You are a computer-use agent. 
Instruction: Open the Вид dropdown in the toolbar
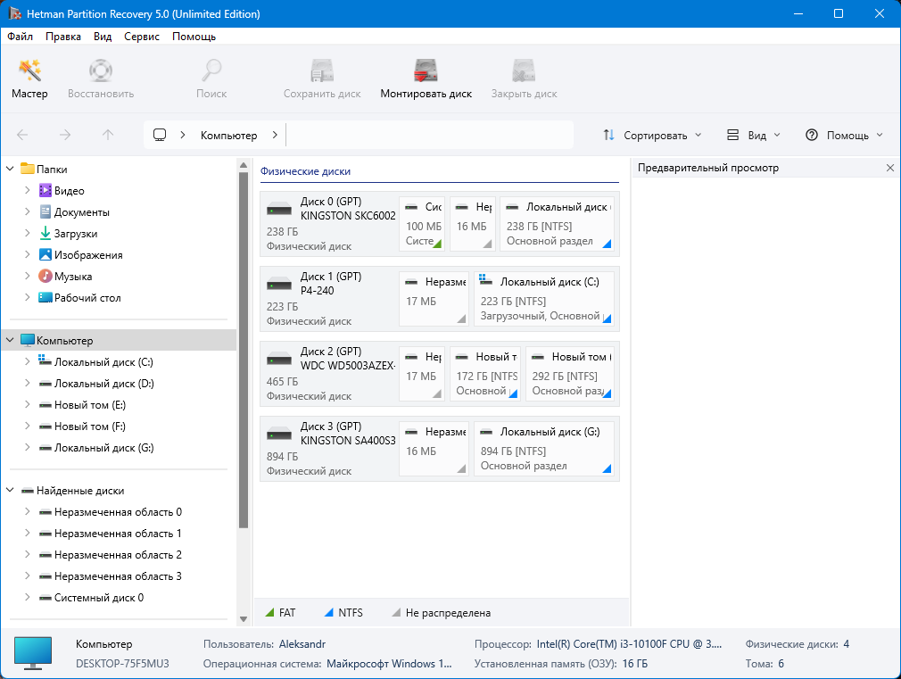coord(754,136)
